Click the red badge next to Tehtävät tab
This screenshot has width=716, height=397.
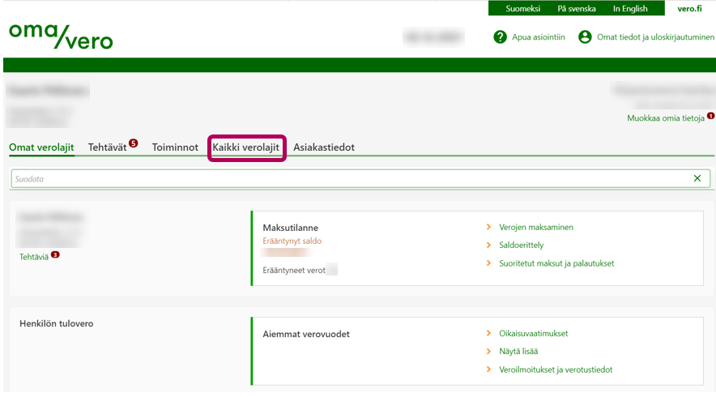133,143
